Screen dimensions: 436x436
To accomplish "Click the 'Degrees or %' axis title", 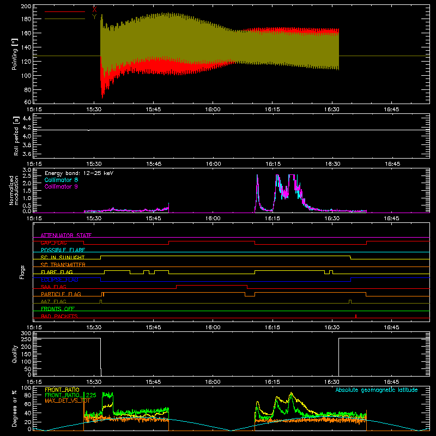I will 14,408.
